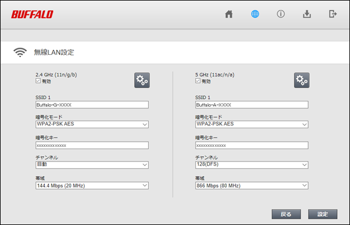Click the download/update icon in header
The width and height of the screenshot is (350, 225).
[307, 14]
